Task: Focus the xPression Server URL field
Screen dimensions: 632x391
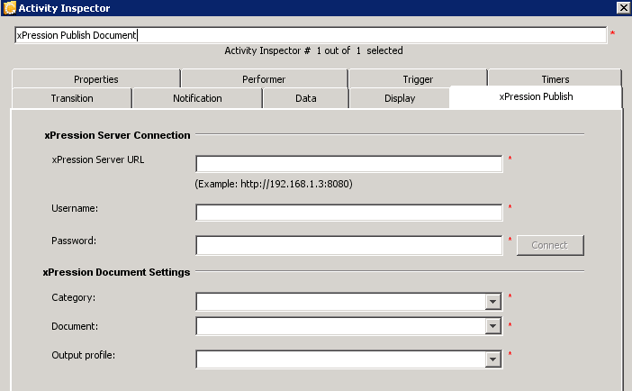Action: pos(348,164)
